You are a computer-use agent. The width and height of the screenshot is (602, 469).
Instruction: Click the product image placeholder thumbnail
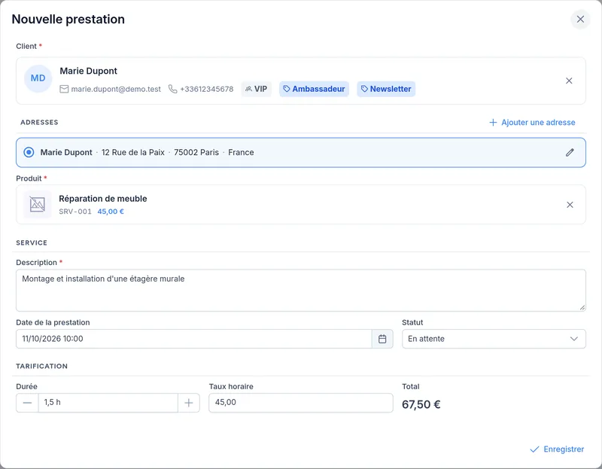point(37,204)
